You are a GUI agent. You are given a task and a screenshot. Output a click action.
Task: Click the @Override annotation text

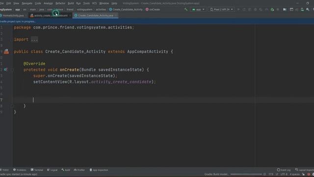pos(34,64)
